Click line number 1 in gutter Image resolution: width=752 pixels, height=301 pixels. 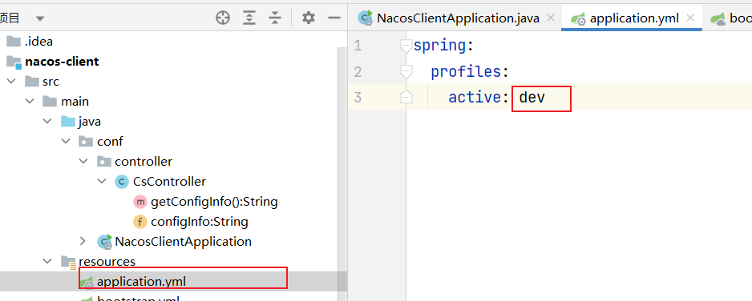(x=358, y=46)
